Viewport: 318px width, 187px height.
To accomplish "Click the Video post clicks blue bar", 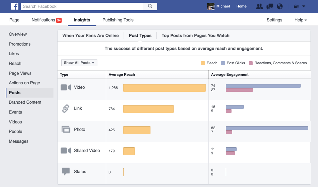I will click(263, 86).
